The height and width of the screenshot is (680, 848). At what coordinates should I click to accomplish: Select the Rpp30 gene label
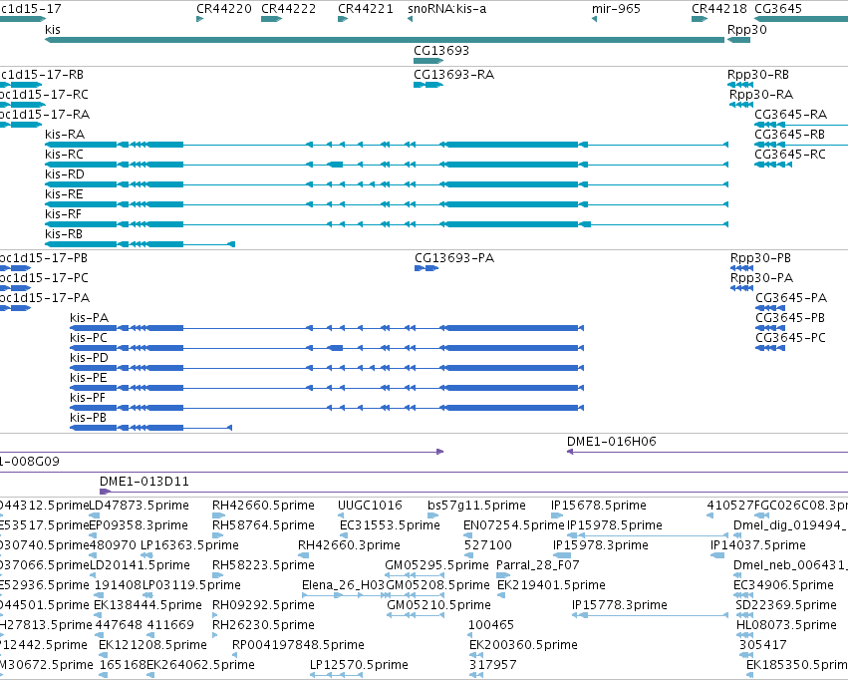[747, 29]
